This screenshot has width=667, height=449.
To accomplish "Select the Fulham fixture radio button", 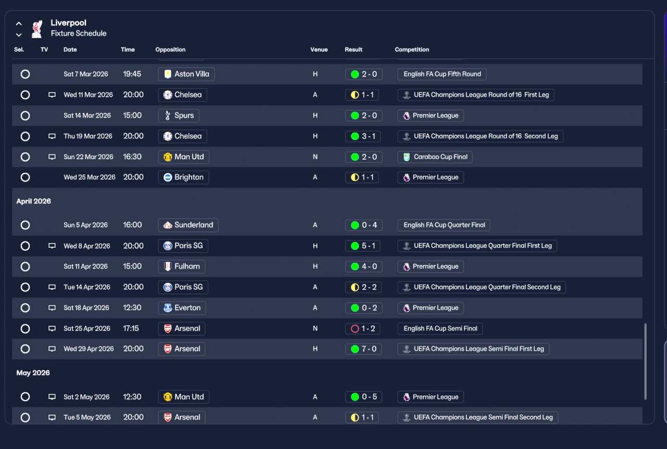I will pos(25,266).
